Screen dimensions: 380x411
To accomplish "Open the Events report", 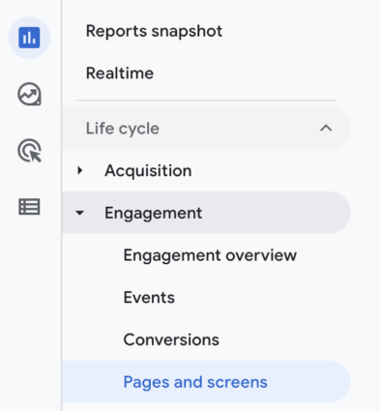I will (149, 297).
